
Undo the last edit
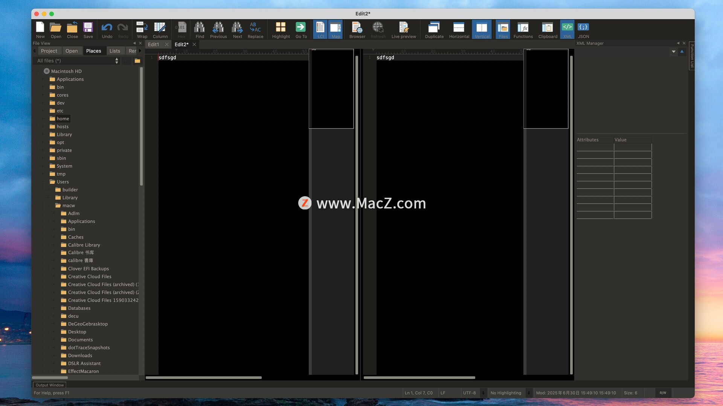point(107,30)
